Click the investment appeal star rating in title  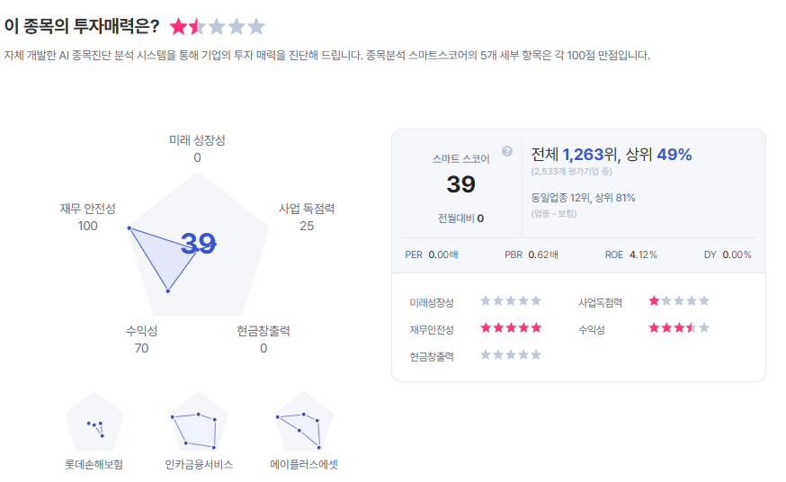[x=218, y=26]
